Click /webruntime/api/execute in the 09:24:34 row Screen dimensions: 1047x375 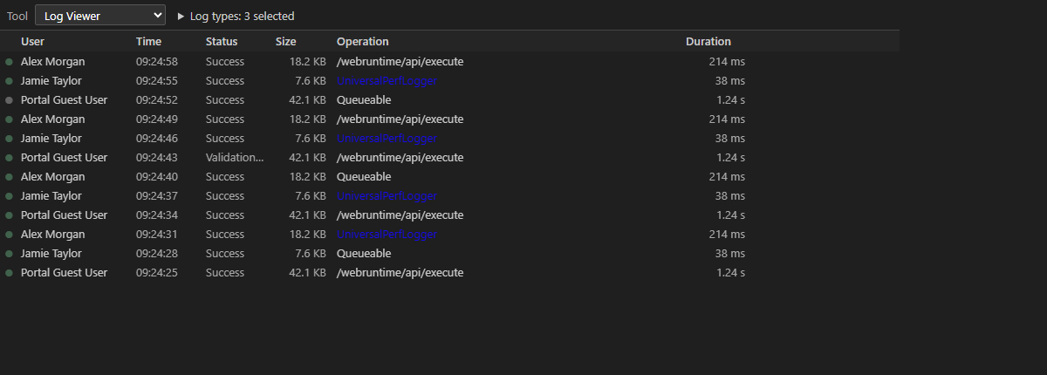[x=400, y=215]
